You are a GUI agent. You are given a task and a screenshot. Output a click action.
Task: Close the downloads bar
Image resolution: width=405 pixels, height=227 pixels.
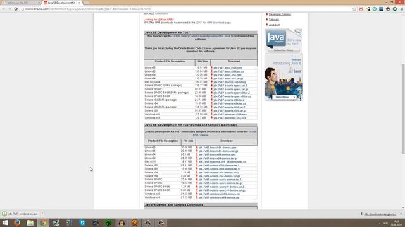[401, 214]
